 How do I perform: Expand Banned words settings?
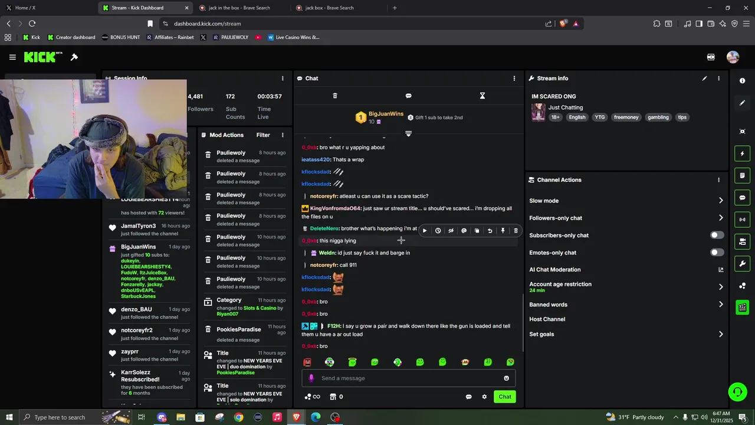pos(720,305)
